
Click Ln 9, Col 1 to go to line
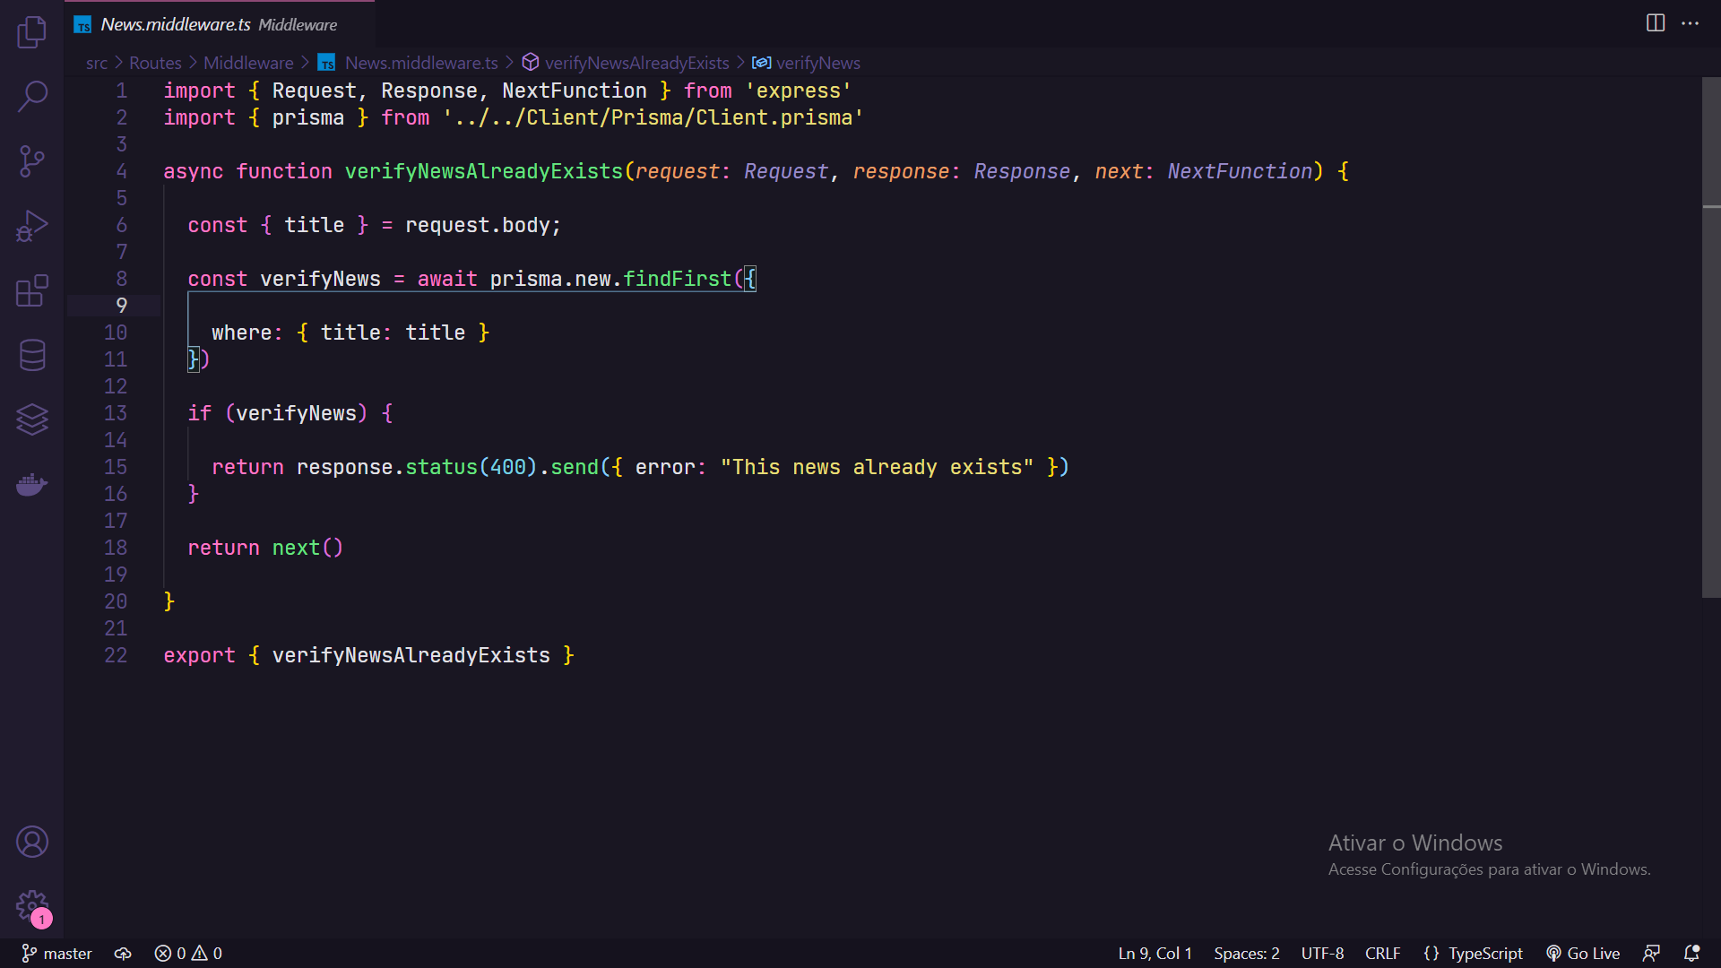tap(1155, 953)
